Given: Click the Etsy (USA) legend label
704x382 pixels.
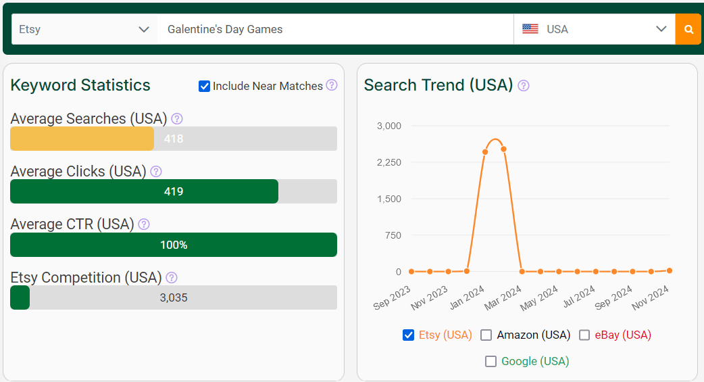Looking at the screenshot, I should (445, 335).
